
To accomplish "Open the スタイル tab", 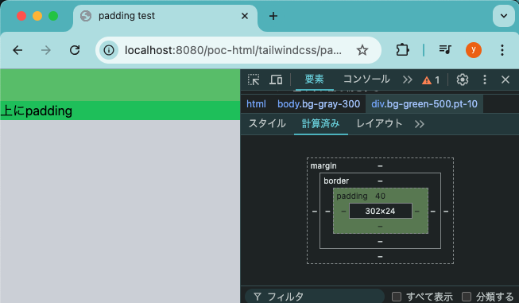I will pyautogui.click(x=267, y=124).
